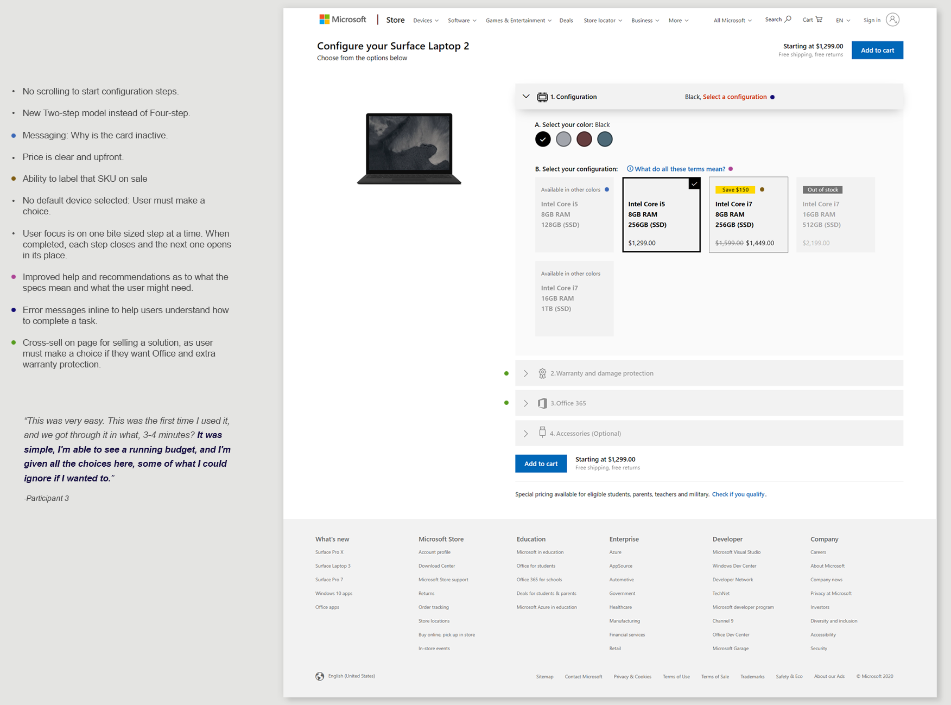Collapse the 1. Configuration section chevron
The image size is (951, 705).
[x=526, y=97]
